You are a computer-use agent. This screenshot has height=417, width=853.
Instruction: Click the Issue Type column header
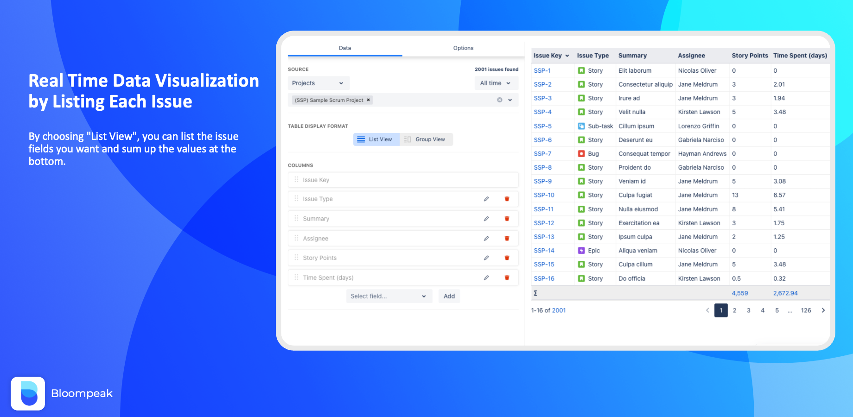[593, 56]
